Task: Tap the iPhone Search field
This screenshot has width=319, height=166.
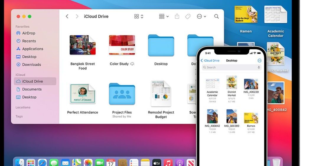Action: point(232,67)
